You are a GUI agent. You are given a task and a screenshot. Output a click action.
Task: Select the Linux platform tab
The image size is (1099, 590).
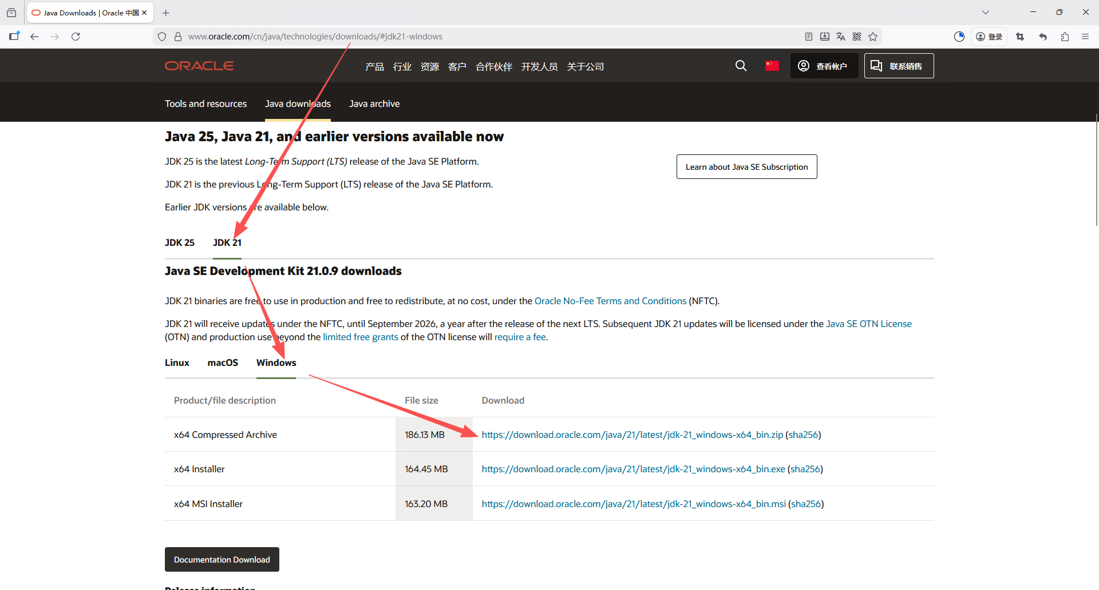point(177,362)
